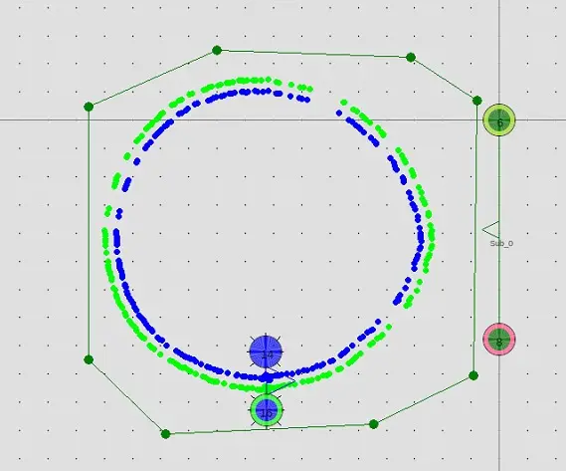Select the polygon vertex nearest marker 6
The height and width of the screenshot is (471, 566).
click(476, 101)
